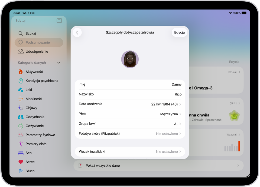Click the Mobilność arrows icon

[x=21, y=99]
